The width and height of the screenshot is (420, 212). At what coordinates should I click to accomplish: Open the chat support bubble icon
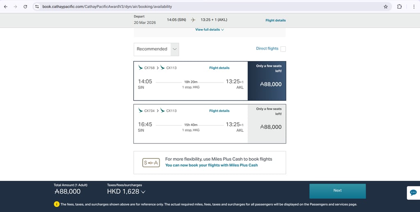(x=413, y=193)
